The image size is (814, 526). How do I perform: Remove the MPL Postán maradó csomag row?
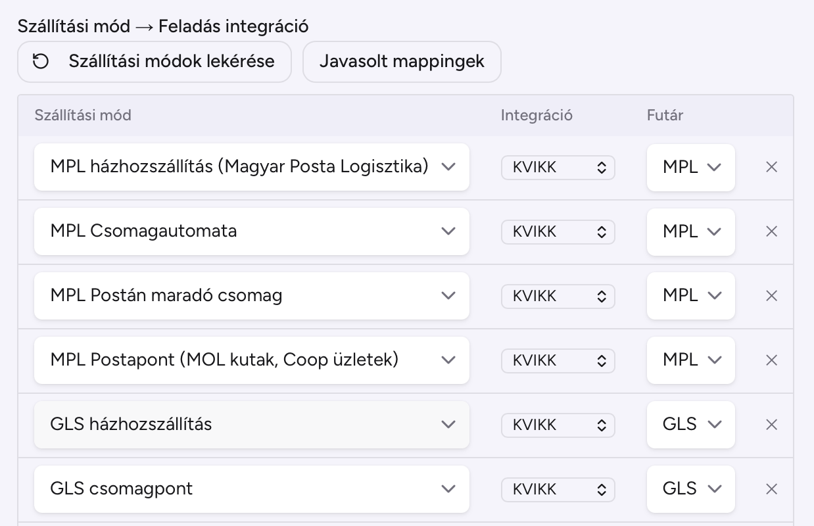772,296
